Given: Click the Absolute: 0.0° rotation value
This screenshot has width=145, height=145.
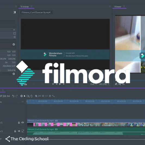Looking at the screenshot, I should 9,66.
